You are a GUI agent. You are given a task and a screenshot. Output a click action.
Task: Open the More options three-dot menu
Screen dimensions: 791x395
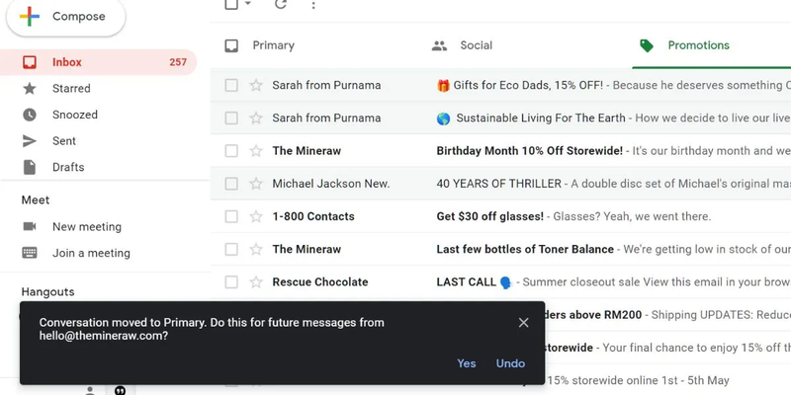coord(313,5)
